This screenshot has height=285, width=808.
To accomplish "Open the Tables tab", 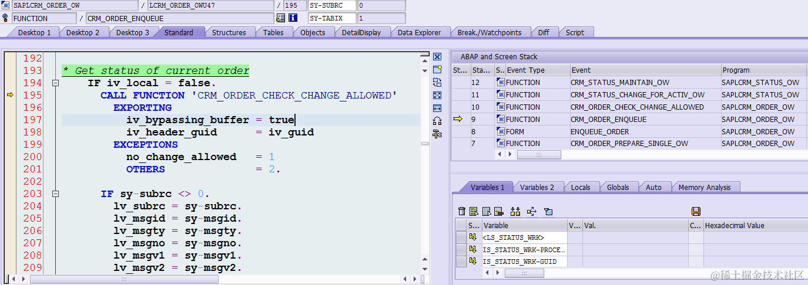I will click(x=273, y=33).
